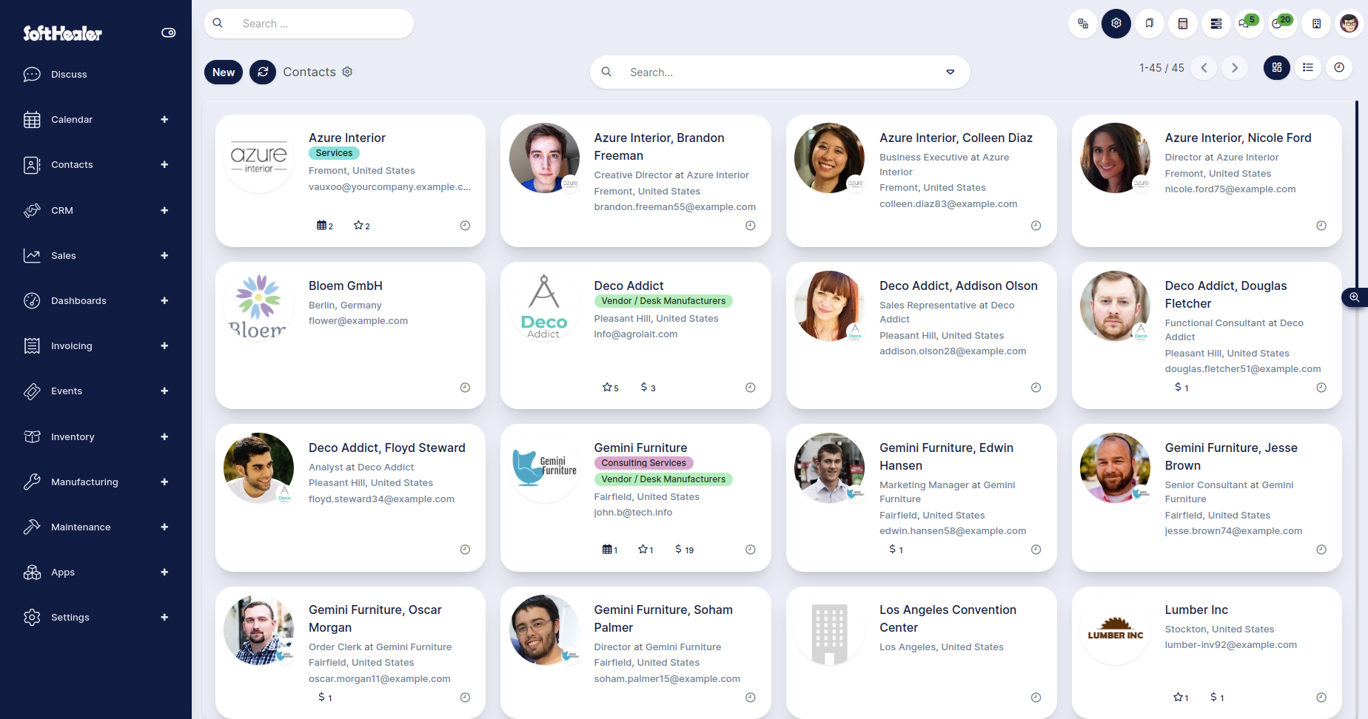
Task: Click the Invoicing sidebar icon
Action: [32, 345]
